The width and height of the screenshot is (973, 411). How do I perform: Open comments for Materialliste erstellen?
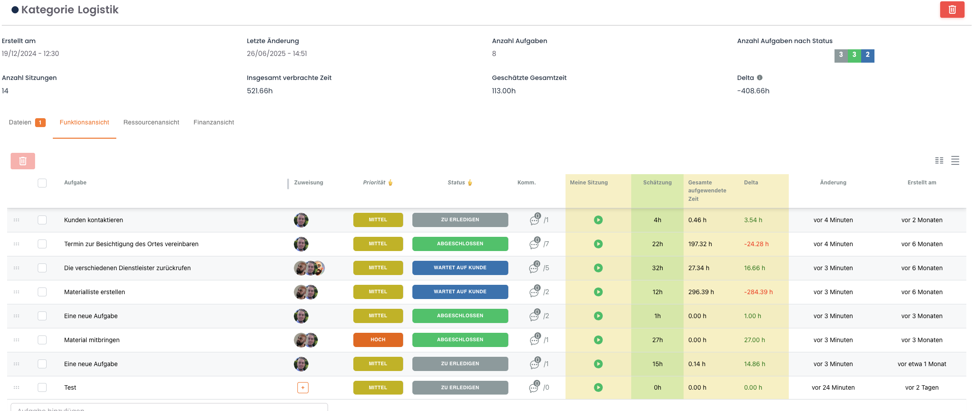(x=534, y=292)
